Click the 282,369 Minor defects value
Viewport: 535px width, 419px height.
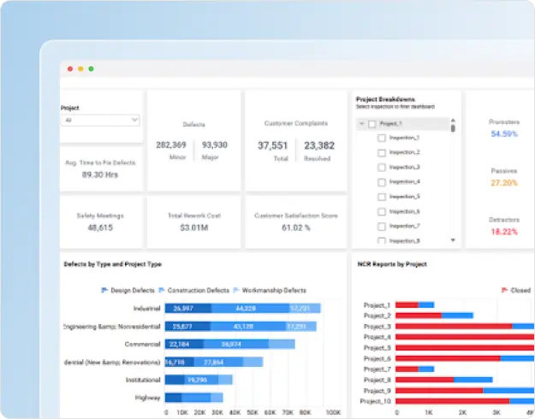click(171, 145)
